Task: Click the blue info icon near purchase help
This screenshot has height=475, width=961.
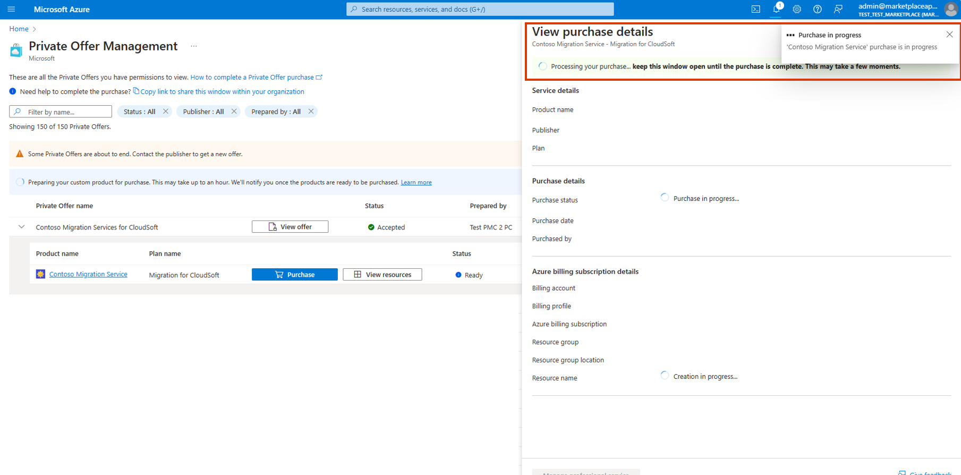Action: coord(13,91)
